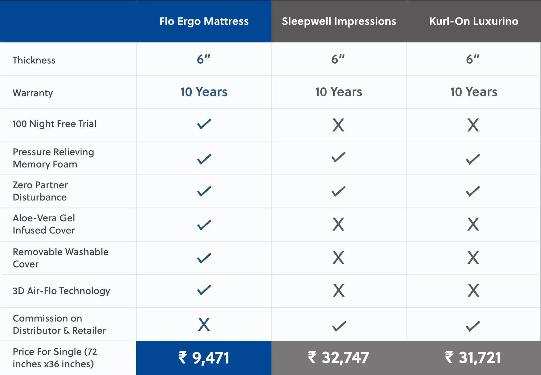Screen dimensions: 541x375
Task: Click Flo Ergo's 10 Years warranty value
Action: point(204,92)
